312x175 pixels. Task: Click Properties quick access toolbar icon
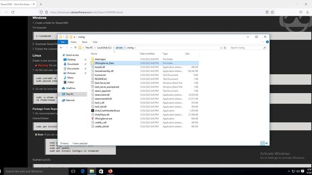(67, 37)
